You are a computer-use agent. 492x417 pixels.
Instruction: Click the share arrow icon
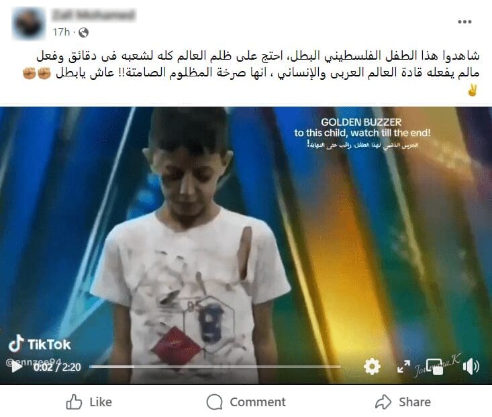[x=383, y=402]
